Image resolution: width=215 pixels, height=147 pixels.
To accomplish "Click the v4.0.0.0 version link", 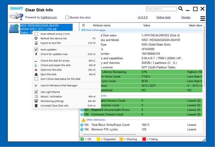I will (x=142, y=17).
